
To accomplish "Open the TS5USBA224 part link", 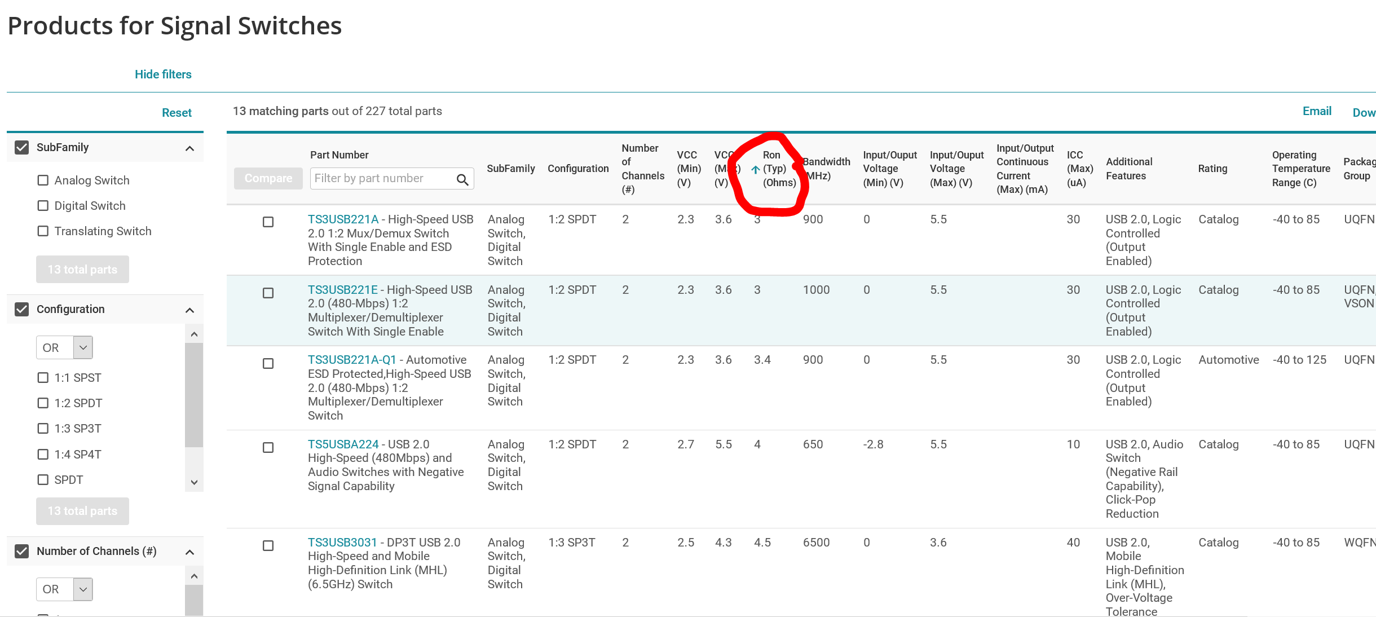I will (x=343, y=444).
